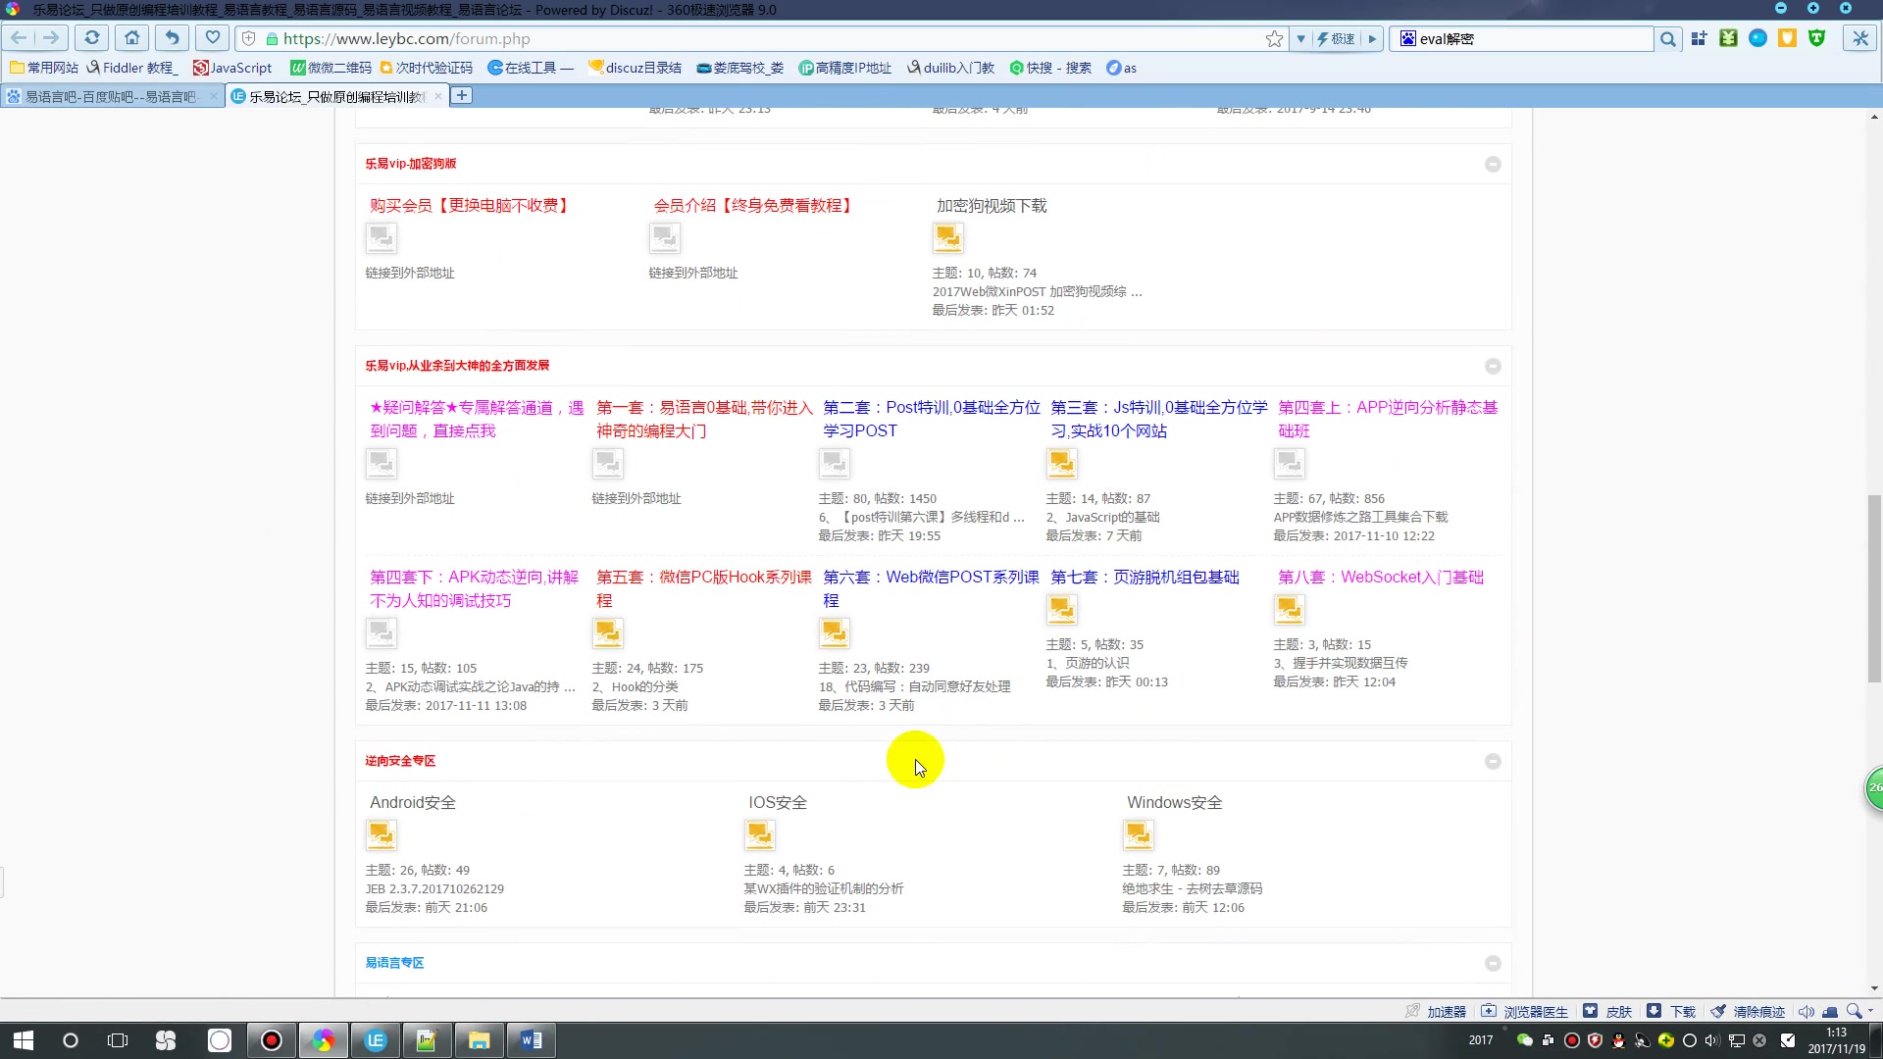Click forum icon under 第七套 页游脱机组包基础
Image resolution: width=1883 pixels, height=1059 pixels.
[1061, 609]
